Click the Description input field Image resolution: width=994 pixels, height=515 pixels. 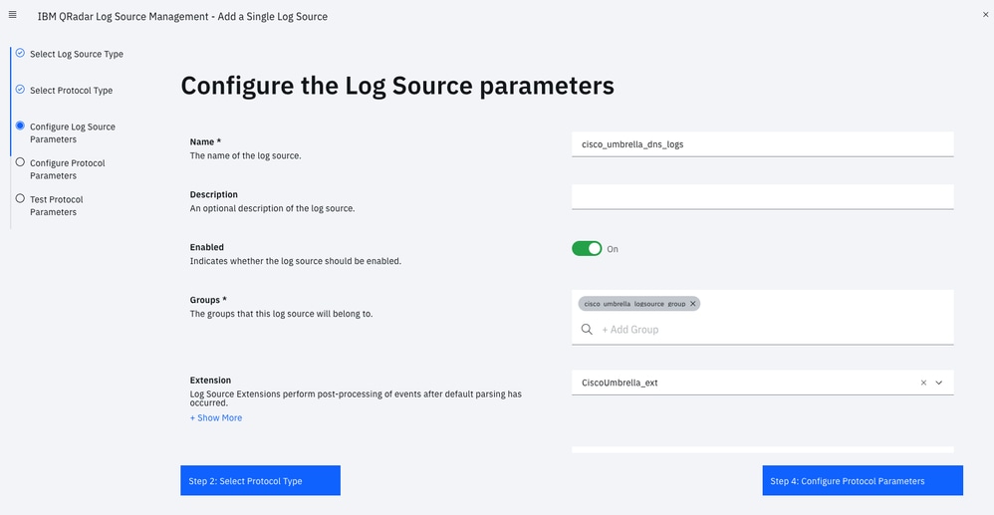click(762, 196)
